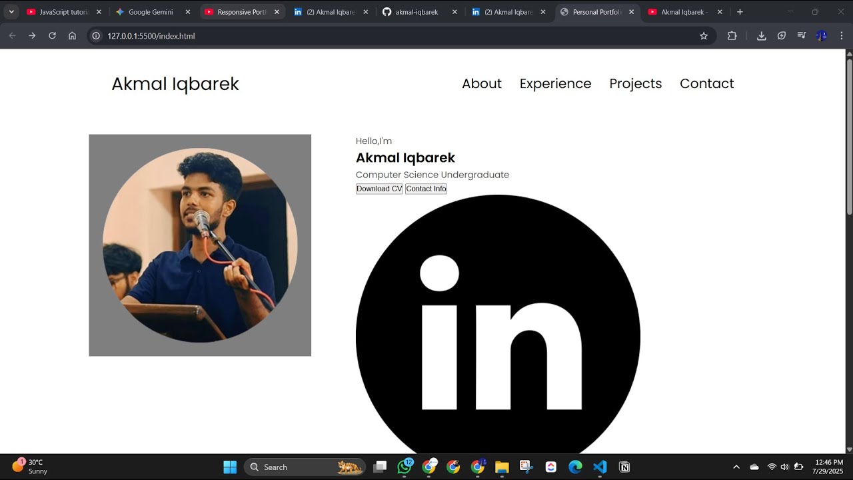Open Visual Studio Code from the taskbar
This screenshot has height=480, width=853.
[x=600, y=467]
